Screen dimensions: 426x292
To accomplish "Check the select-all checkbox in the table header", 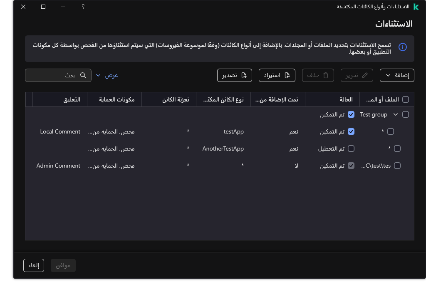I will click(x=406, y=99).
